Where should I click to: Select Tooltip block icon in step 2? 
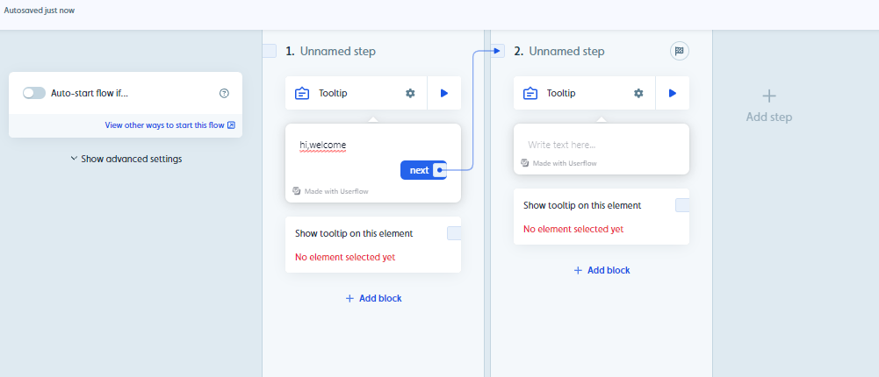[x=530, y=94]
